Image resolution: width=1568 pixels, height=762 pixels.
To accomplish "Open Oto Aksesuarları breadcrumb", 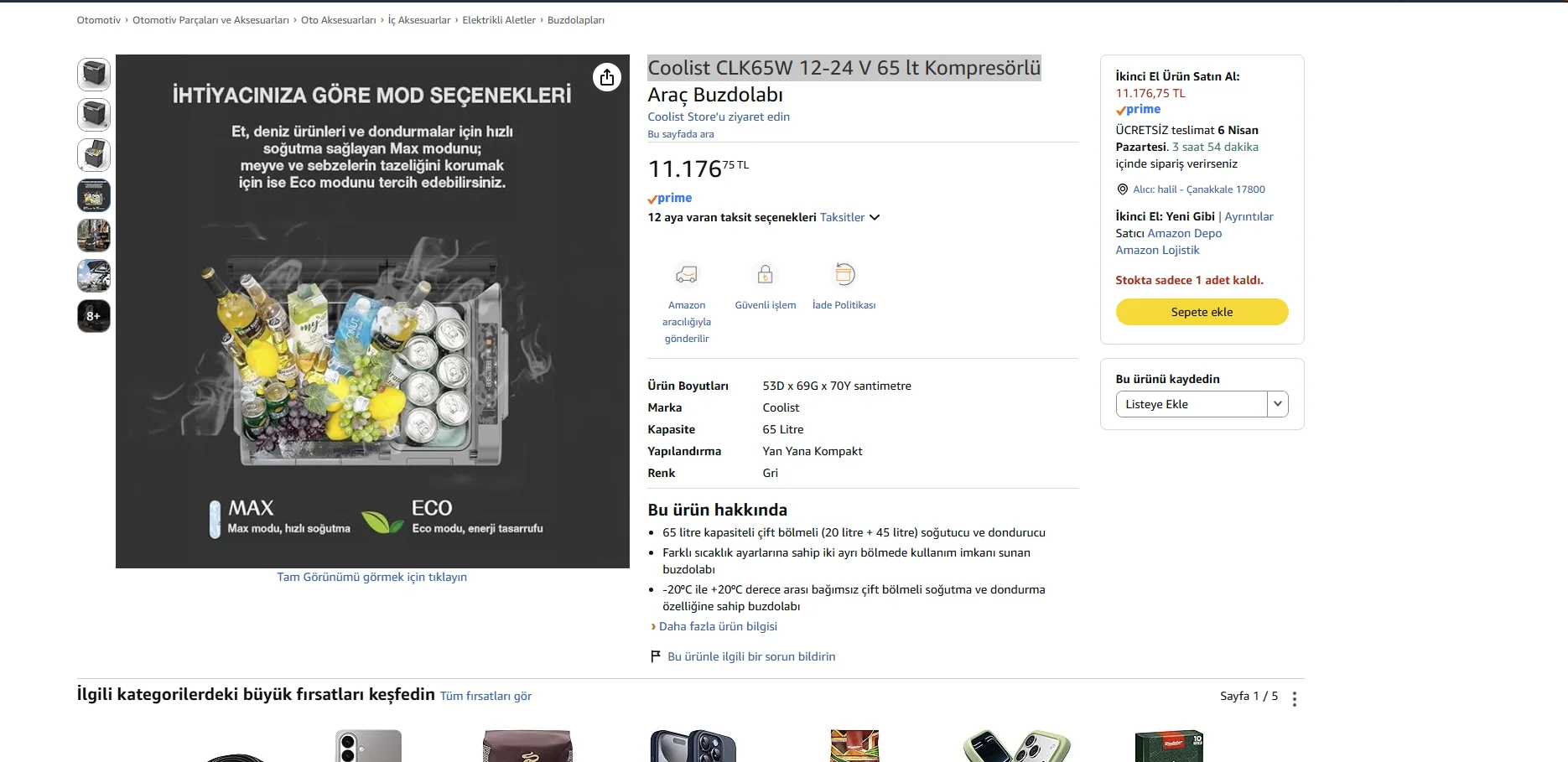I will (338, 20).
